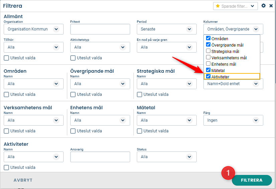Open the Aktivitetstyp dropdown

100,47
